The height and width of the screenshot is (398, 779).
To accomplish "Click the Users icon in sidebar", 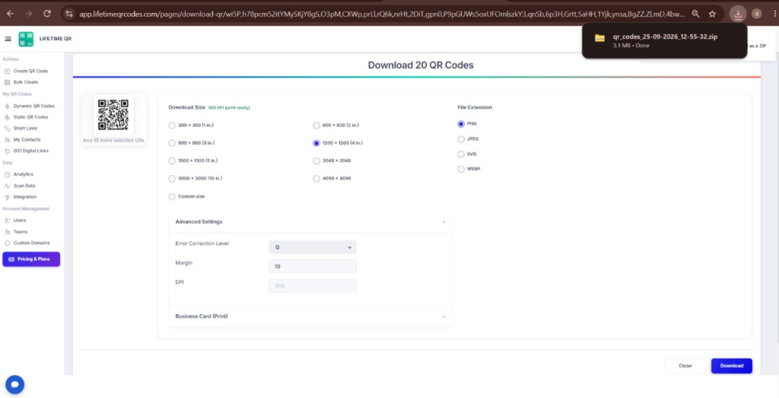I will (7, 221).
